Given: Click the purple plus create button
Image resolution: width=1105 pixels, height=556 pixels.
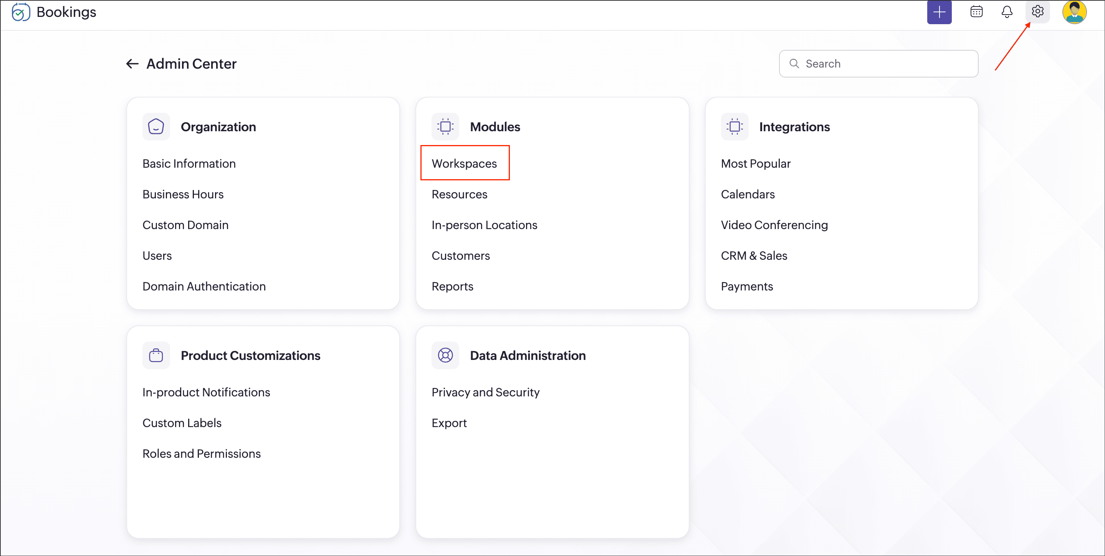Looking at the screenshot, I should pos(939,12).
